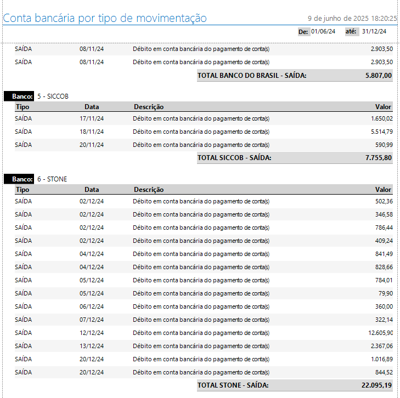
Task: Click the date in the 79,90 row
Action: [x=92, y=293]
